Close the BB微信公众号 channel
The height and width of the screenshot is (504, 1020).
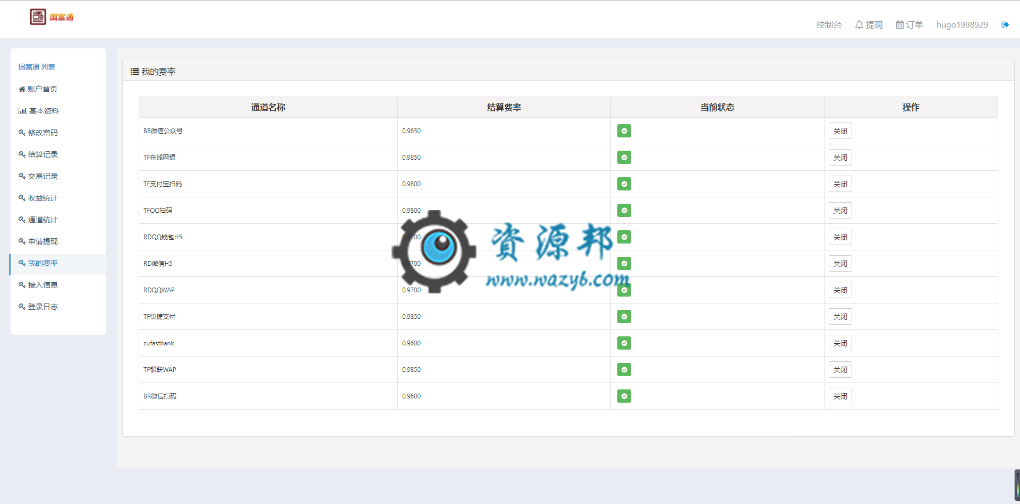coord(840,131)
